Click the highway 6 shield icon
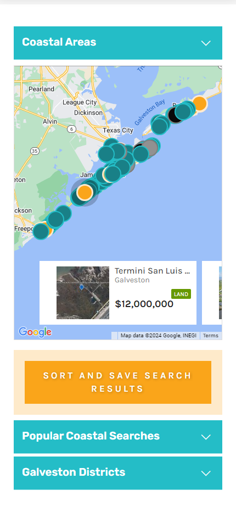The width and height of the screenshot is (236, 512). 71,129
